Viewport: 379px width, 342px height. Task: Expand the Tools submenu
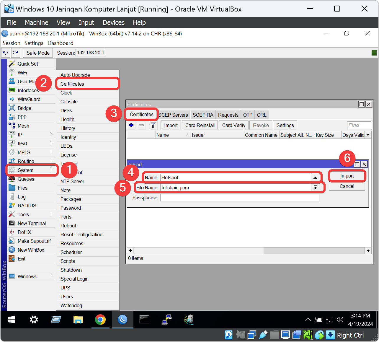point(51,214)
